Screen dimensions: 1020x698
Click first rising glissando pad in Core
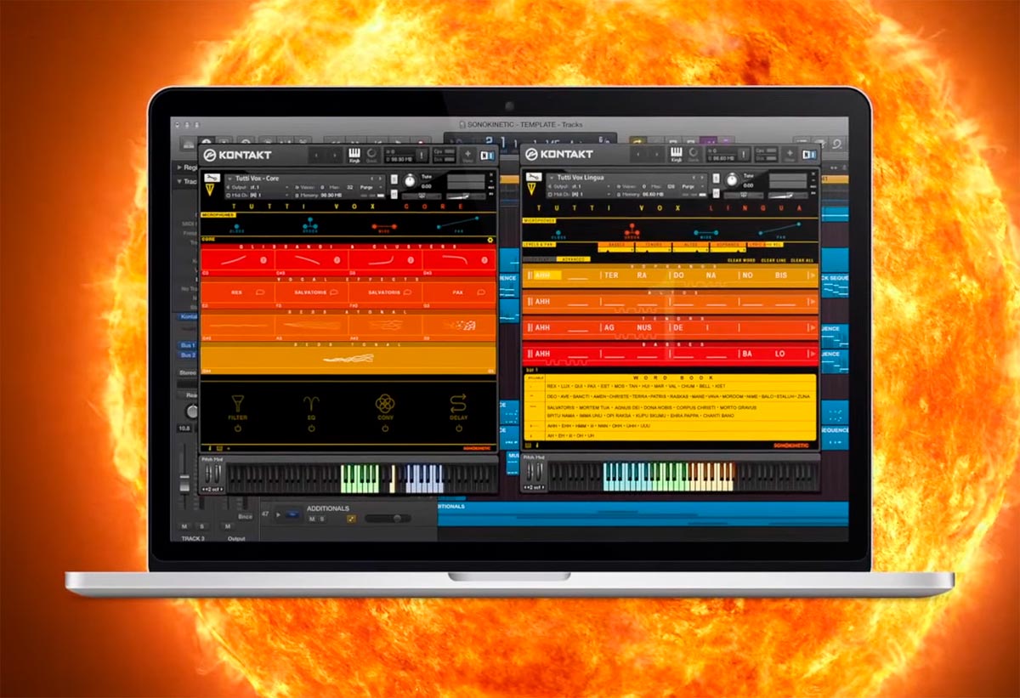coord(237,259)
